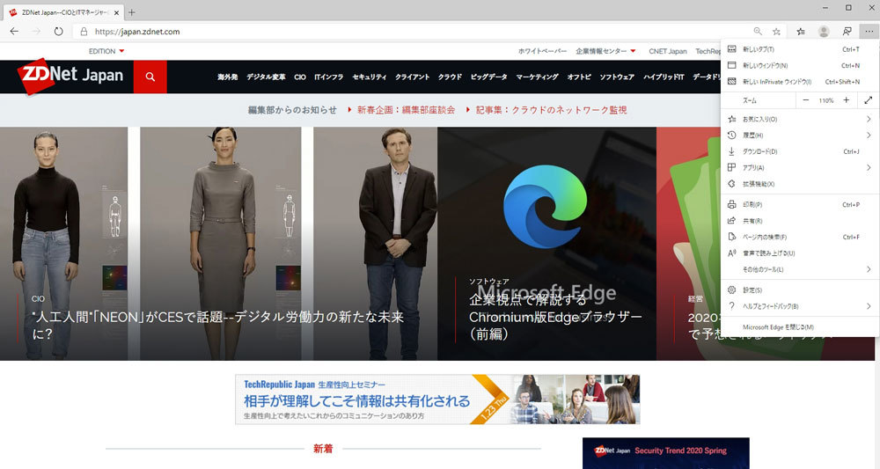Expand the 履歴(H) submenu
Viewport: 880px width, 469px height.
(x=800, y=136)
